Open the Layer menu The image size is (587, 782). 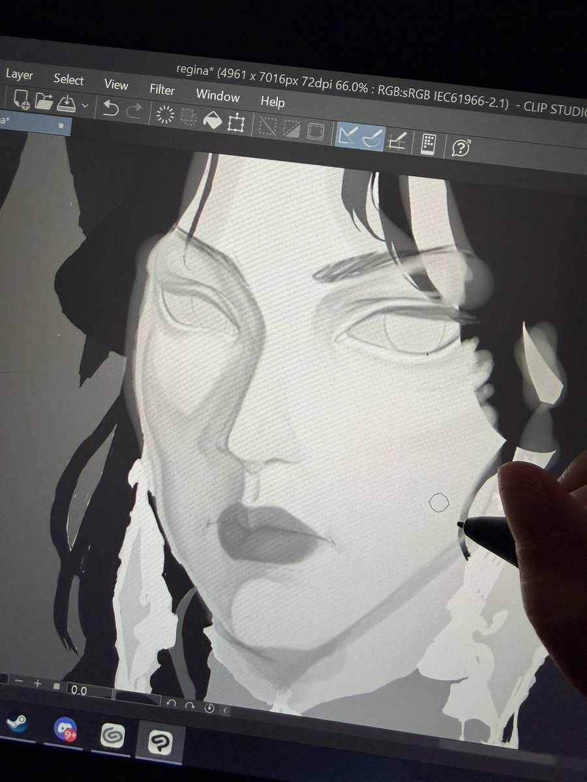(19, 74)
